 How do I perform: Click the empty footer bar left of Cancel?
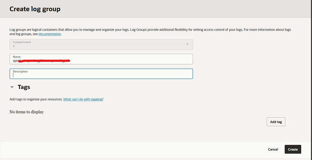click(x=132, y=149)
